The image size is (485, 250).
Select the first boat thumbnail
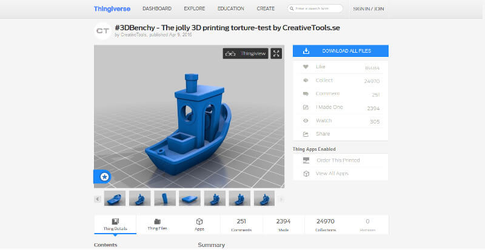click(115, 198)
